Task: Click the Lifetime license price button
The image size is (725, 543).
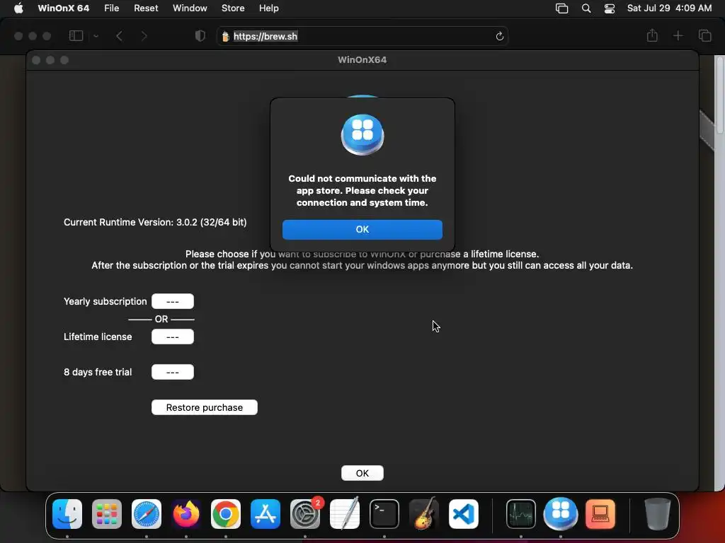Action: click(x=173, y=337)
